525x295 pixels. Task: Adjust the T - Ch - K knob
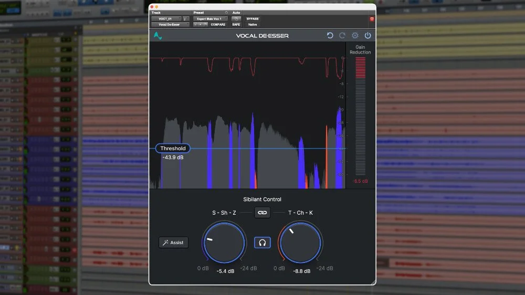[x=300, y=243]
